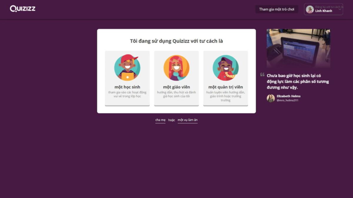Click Elizabeth Helms's small avatar
The height and width of the screenshot is (198, 353).
tap(271, 98)
